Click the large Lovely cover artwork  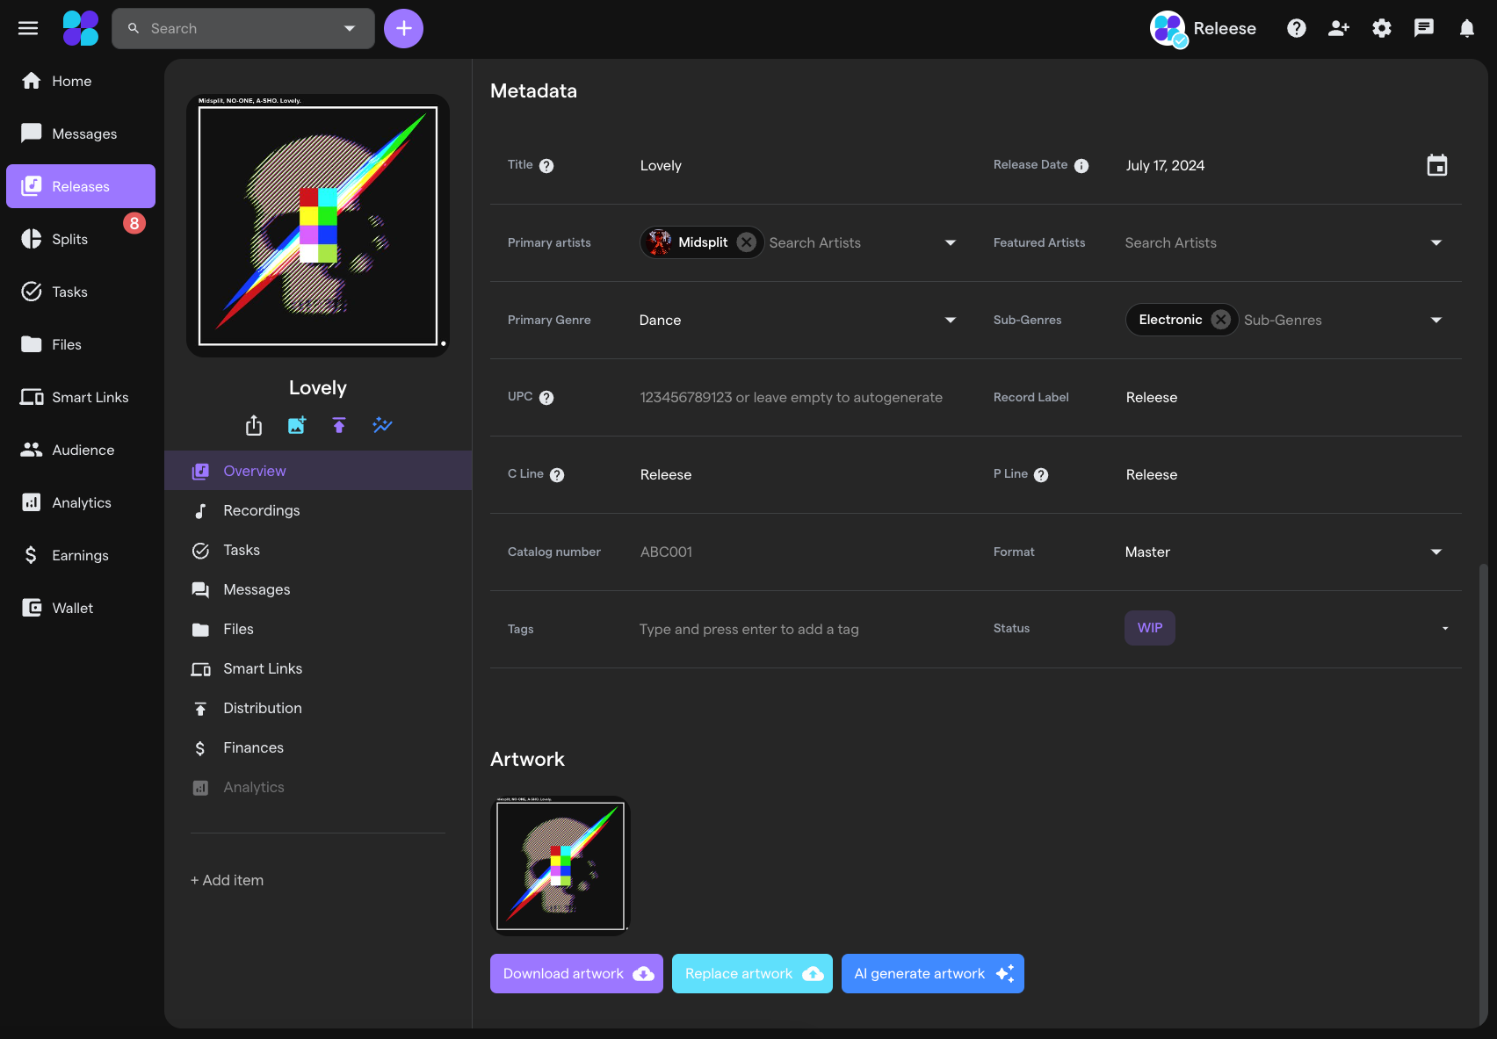(x=318, y=226)
